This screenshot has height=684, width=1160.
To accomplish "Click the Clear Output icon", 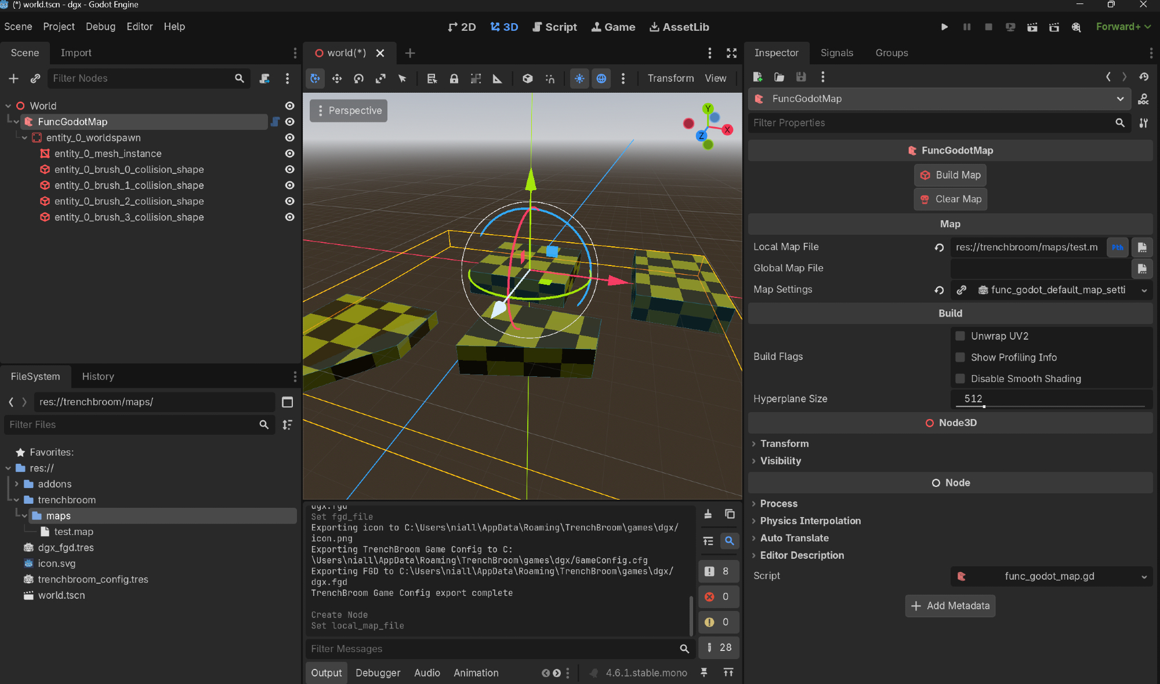I will coord(708,514).
